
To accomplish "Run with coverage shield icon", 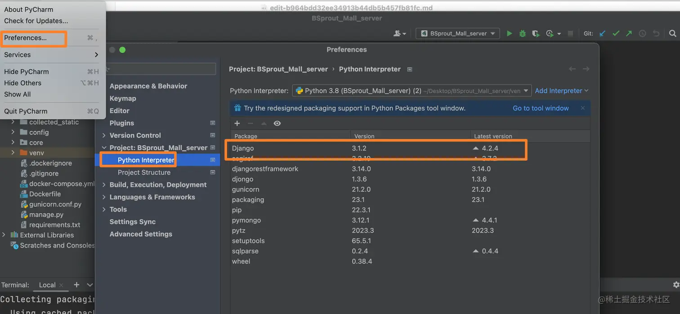I will point(535,33).
